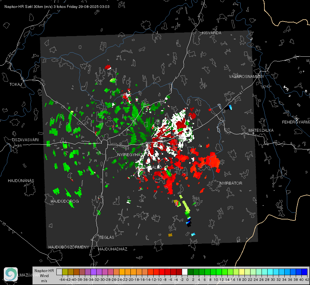The image size is (310, 285).
Task: Click the 'Napkor-HR' legend title
Action: 44,270
